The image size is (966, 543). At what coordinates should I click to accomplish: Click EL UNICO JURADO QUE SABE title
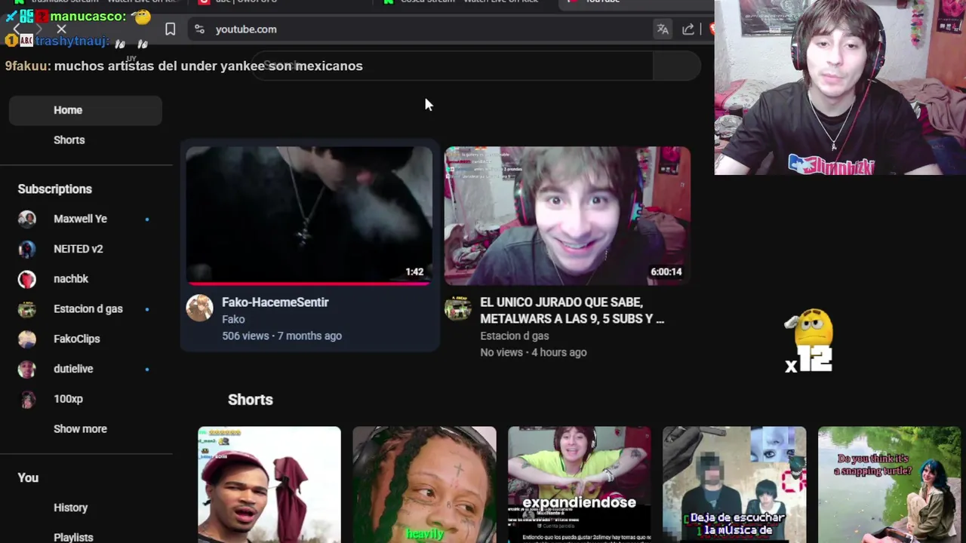pos(572,311)
